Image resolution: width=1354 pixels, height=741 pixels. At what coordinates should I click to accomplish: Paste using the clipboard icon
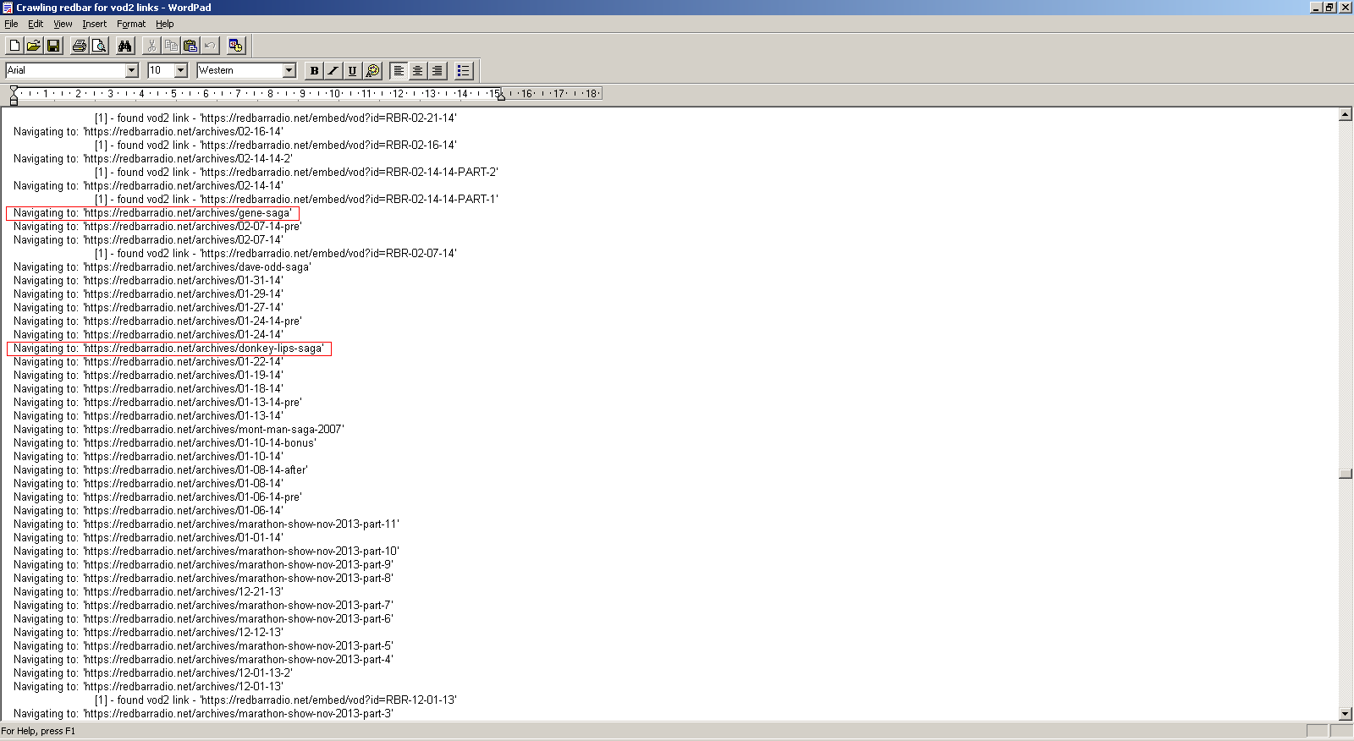[190, 46]
